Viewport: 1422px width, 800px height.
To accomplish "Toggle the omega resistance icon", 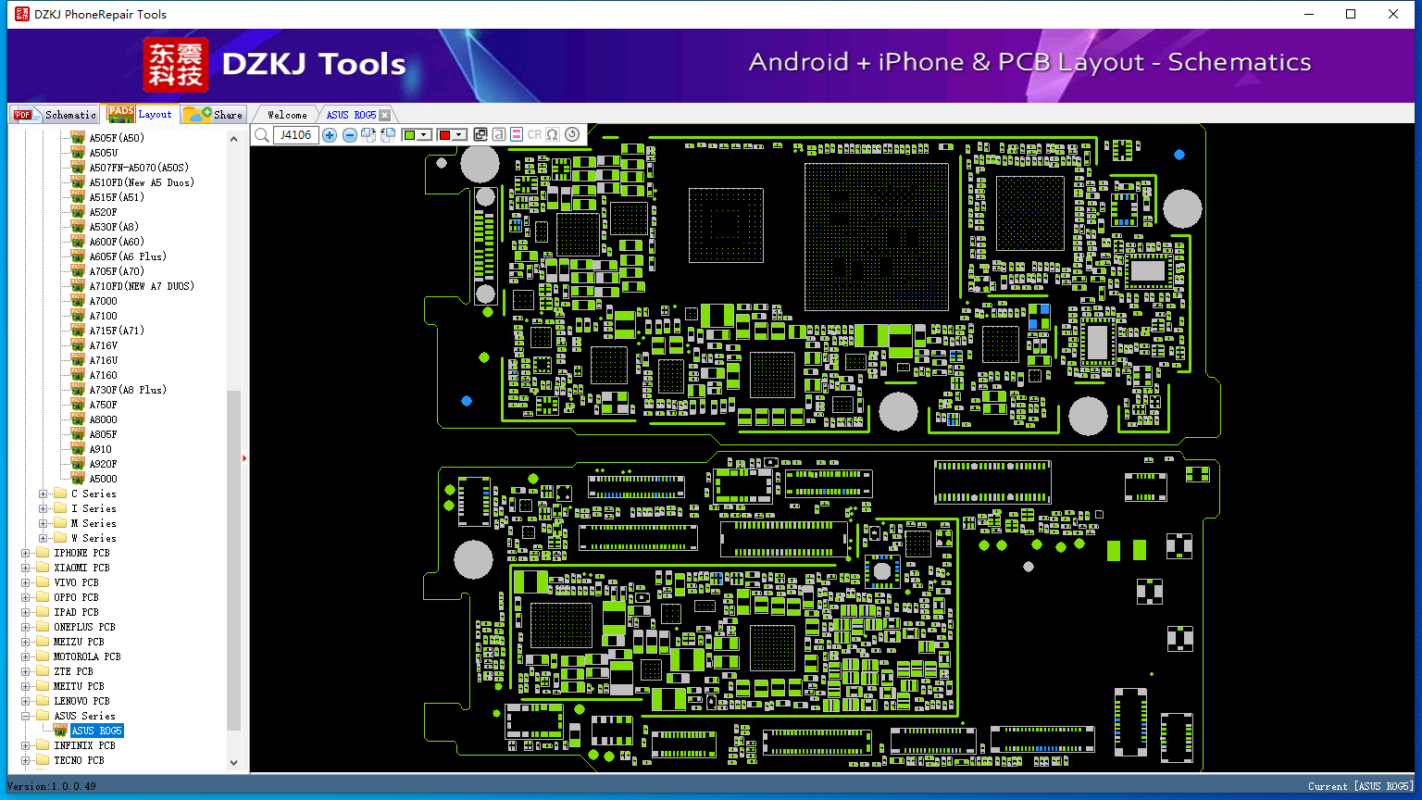I will point(553,134).
